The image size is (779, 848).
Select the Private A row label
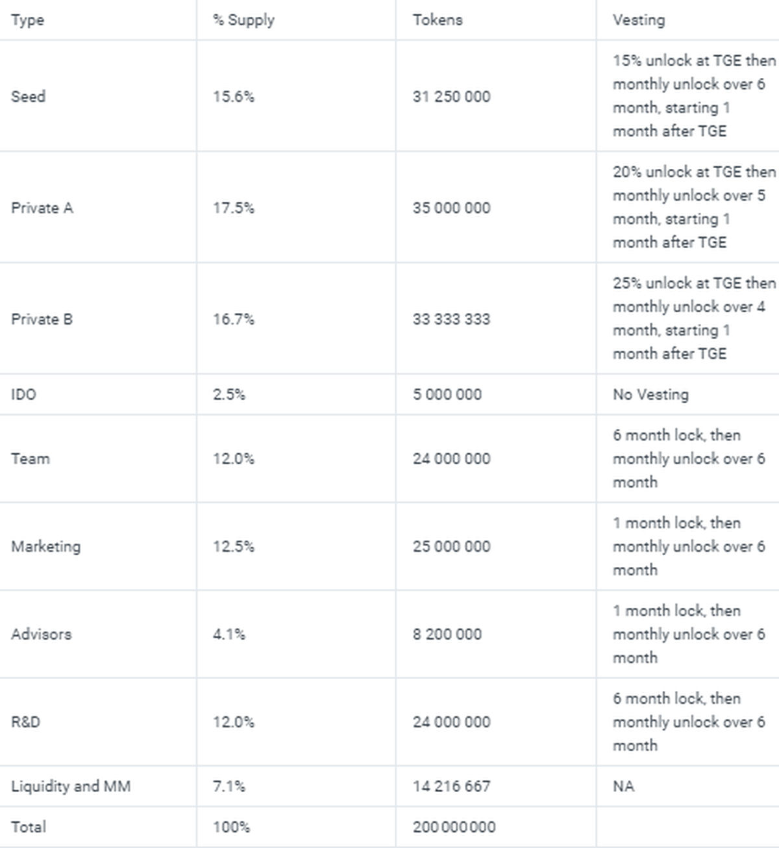point(42,208)
